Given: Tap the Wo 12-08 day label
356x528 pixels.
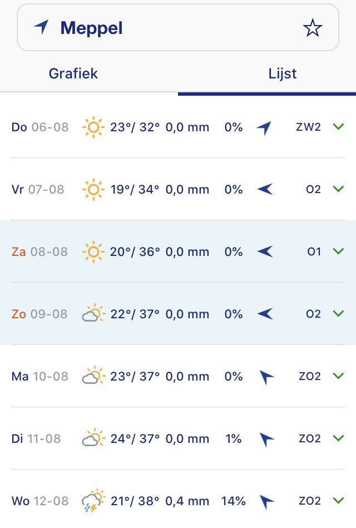Looking at the screenshot, I should (x=40, y=501).
